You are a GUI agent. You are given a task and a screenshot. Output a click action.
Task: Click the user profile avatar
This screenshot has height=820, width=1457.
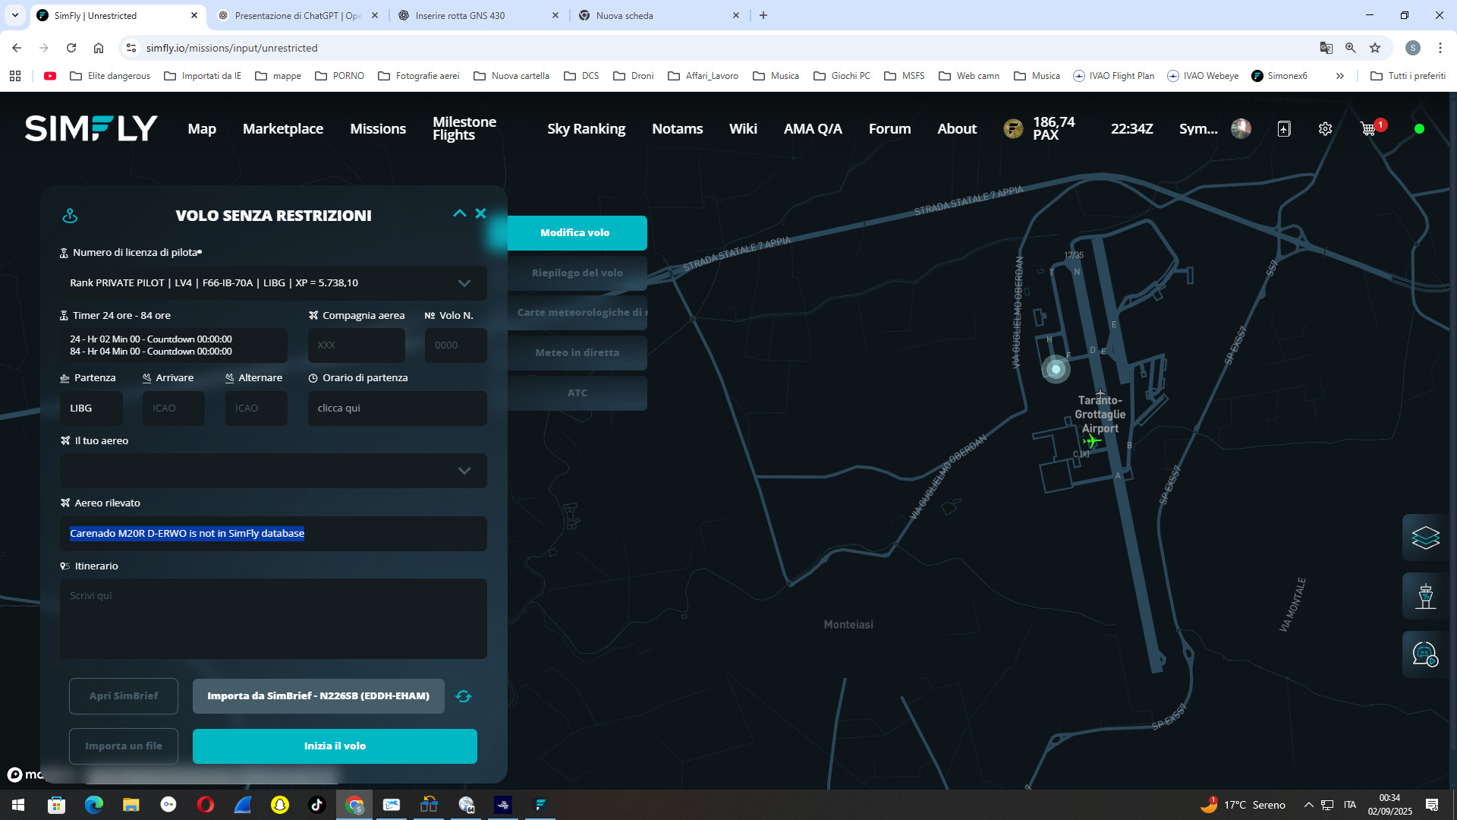pyautogui.click(x=1241, y=129)
